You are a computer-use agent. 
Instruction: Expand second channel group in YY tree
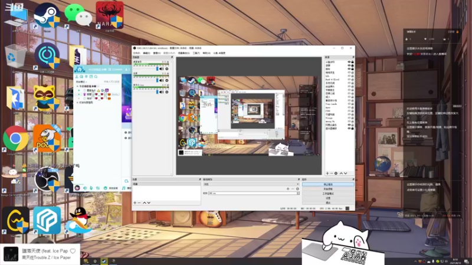click(x=77, y=102)
